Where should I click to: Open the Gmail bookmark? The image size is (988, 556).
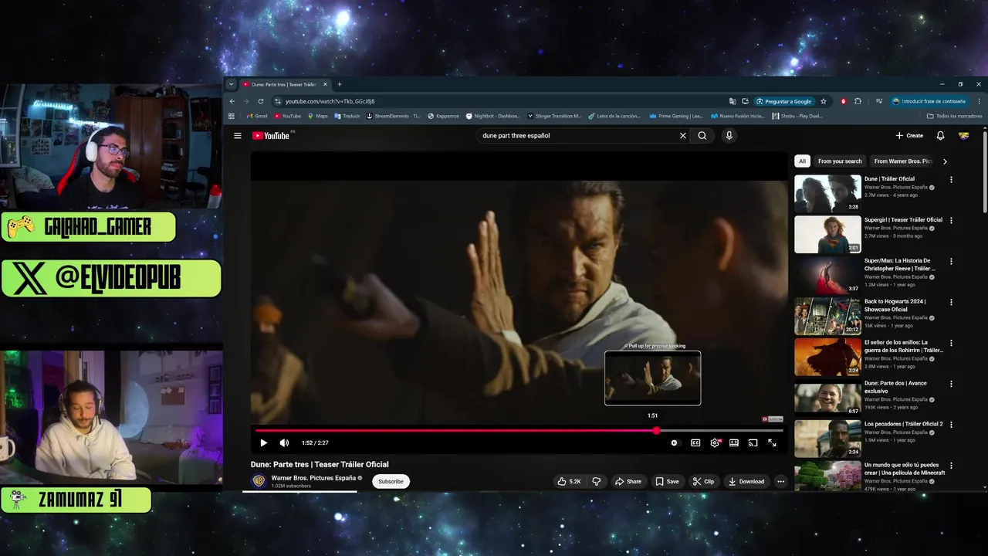click(258, 116)
